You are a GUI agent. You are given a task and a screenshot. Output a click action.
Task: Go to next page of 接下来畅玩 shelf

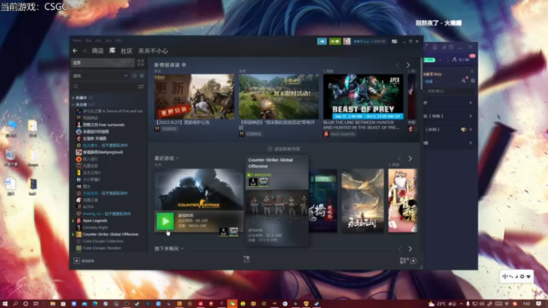pos(410,249)
